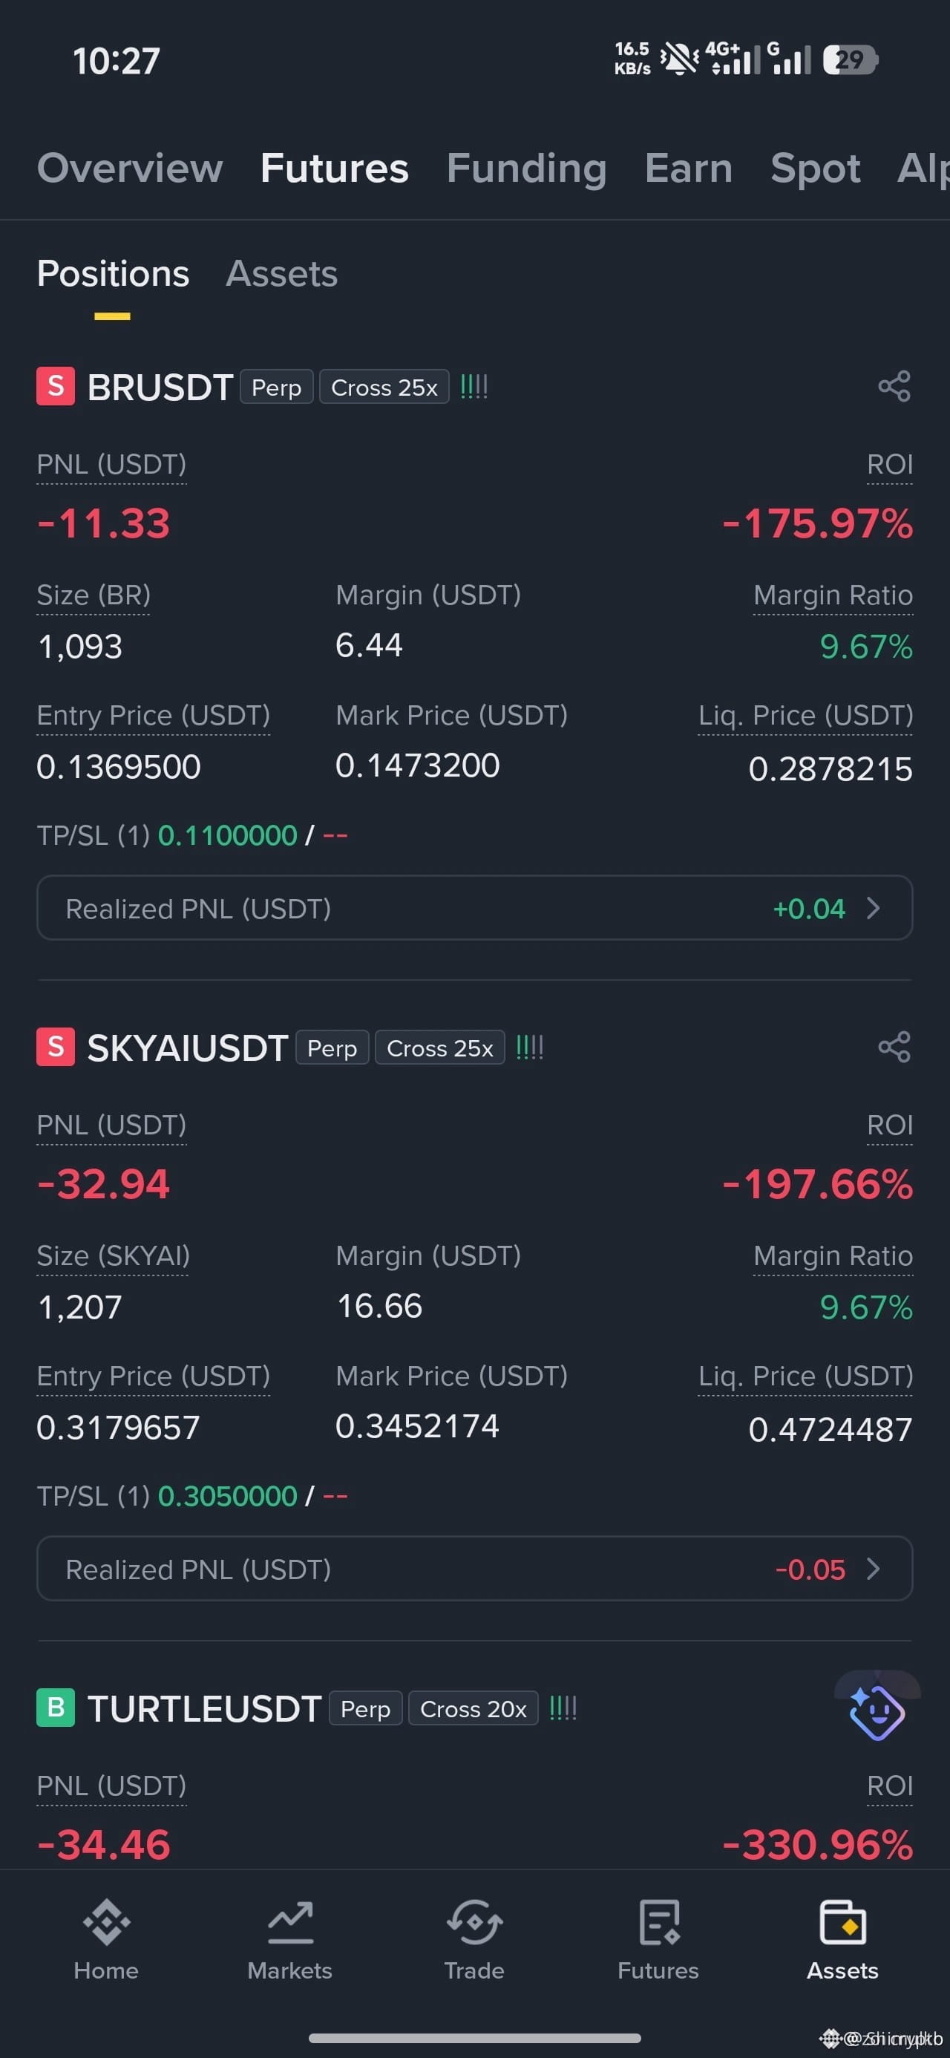Open TURTLEUSDT Cross 20x leverage selector
Image resolution: width=950 pixels, height=2058 pixels.
[x=474, y=1708]
